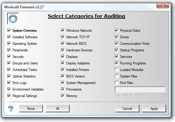Image resolution: width=175 pixels, height=122 pixels.
Task: Uncheck Uptime Statistics
Action: point(9,76)
